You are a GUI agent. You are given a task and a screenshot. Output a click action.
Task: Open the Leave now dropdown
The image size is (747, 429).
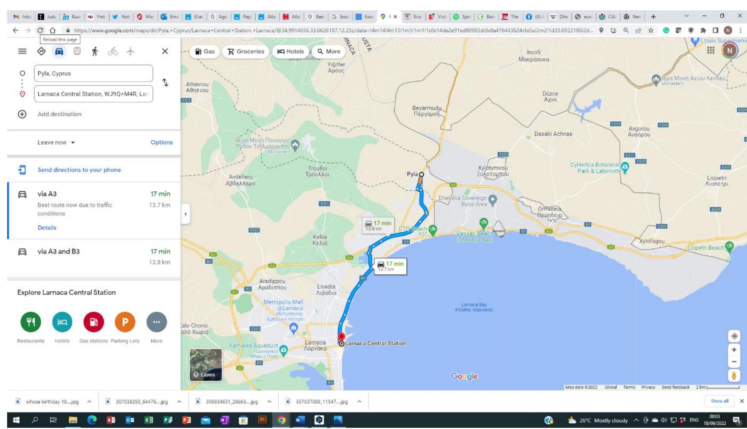pyautogui.click(x=56, y=142)
